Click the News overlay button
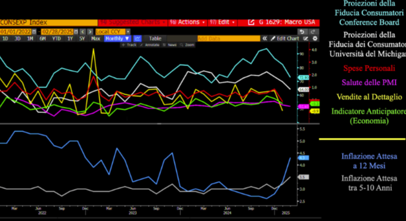This screenshot has height=221, width=406. 170,45
